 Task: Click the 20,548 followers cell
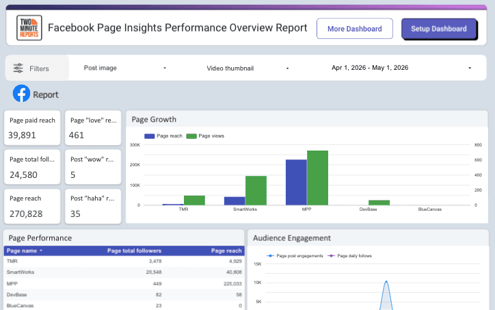pyautogui.click(x=154, y=272)
